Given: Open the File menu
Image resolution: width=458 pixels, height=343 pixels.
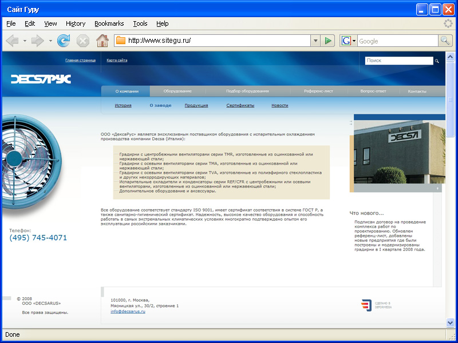Looking at the screenshot, I should click(11, 23).
